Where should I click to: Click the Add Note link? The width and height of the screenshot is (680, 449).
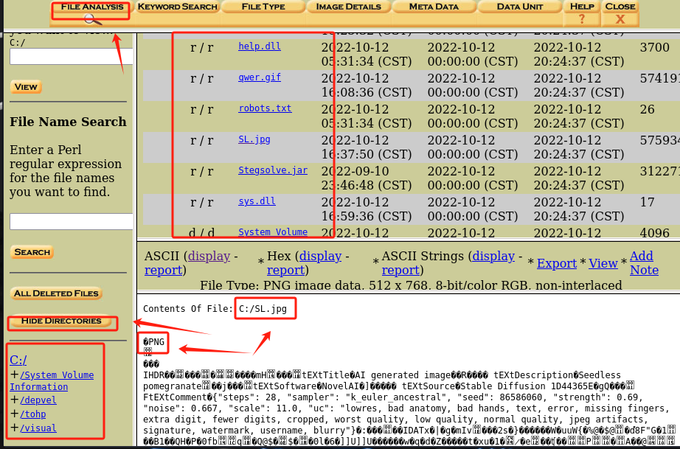[x=644, y=263]
